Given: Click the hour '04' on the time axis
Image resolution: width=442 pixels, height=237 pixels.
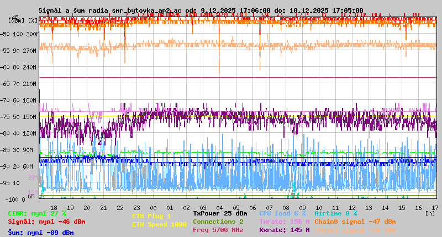Looking at the screenshot, I should (219, 208).
